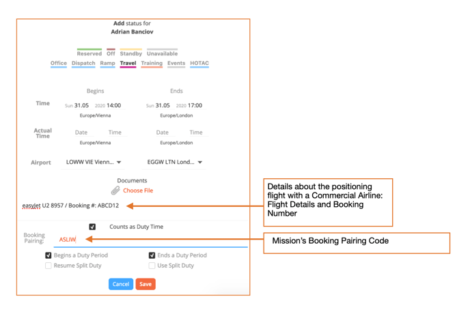Click the Booking Pairing input field

150,240
